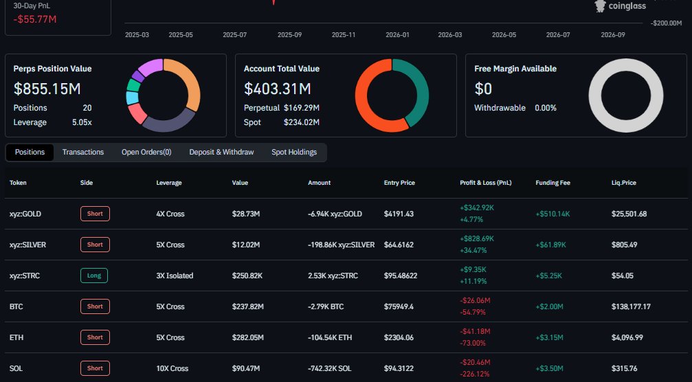Click ETH amount -104.54K ETH
This screenshot has width=692, height=382.
pos(330,337)
